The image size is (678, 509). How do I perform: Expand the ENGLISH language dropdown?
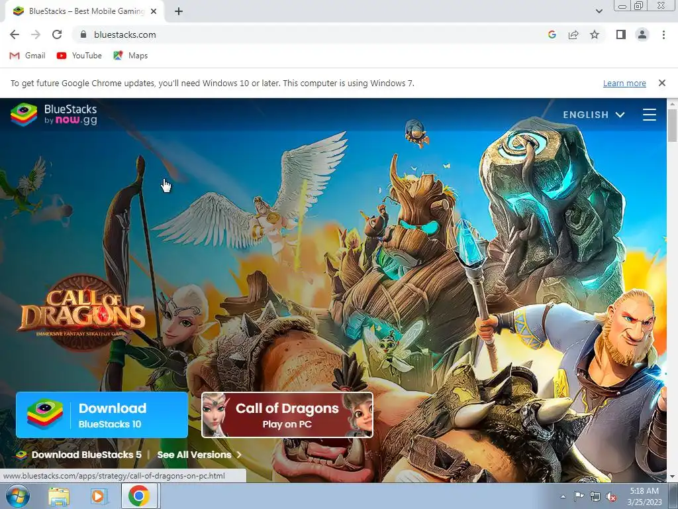pyautogui.click(x=594, y=115)
